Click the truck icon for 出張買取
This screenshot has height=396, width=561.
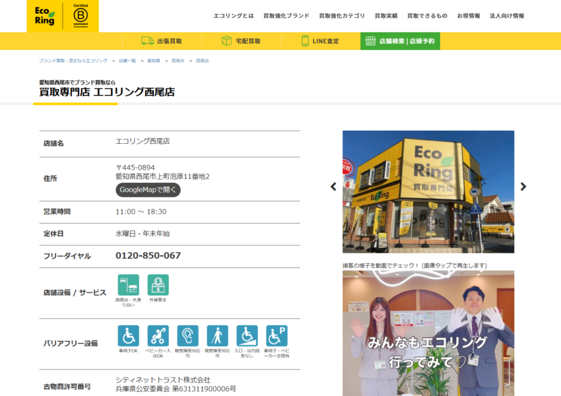click(x=147, y=41)
